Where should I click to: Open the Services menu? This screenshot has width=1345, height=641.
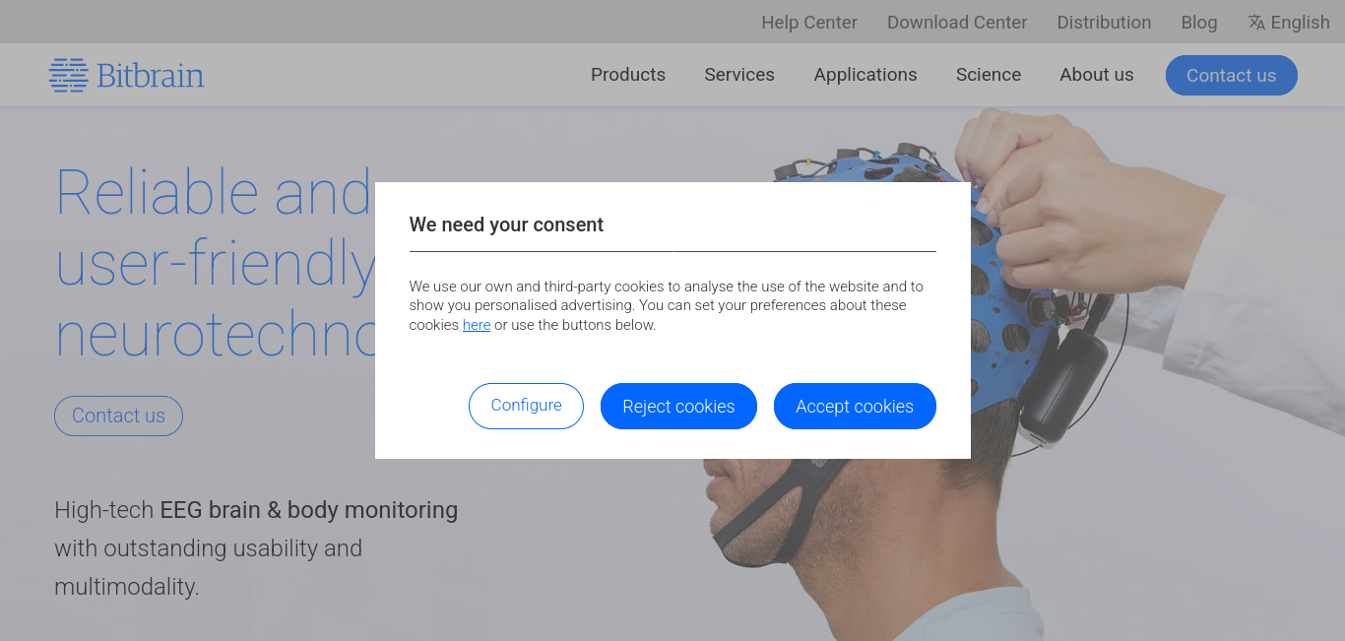(x=739, y=75)
